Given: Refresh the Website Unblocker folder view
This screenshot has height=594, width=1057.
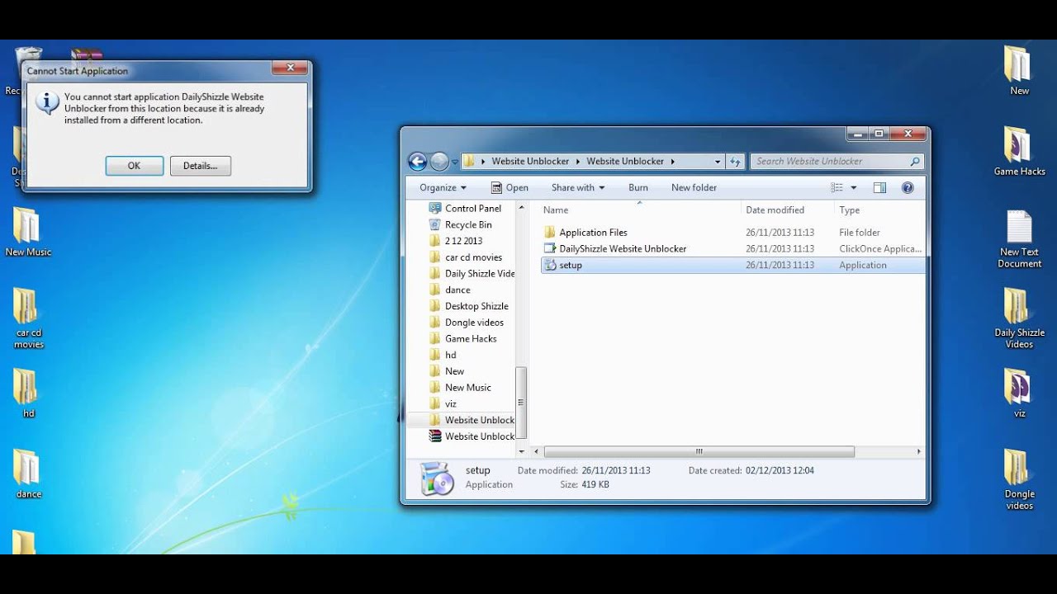Looking at the screenshot, I should tap(735, 162).
